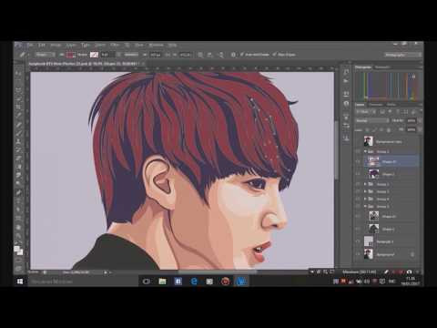The width and height of the screenshot is (437, 328).
Task: Open the pen tool mode dropdown
Action: tap(45, 55)
